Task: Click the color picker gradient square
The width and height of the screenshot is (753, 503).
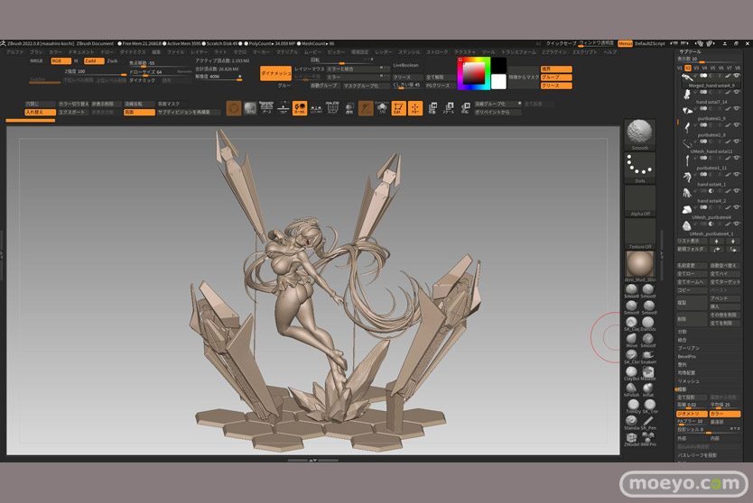Action: (472, 73)
